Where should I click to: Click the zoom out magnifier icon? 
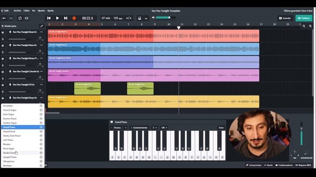pyautogui.click(x=304, y=26)
